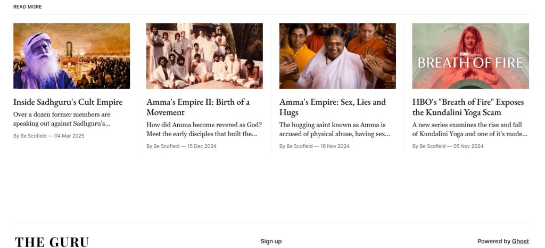Click the Amma hugging saint article image
This screenshot has height=248, width=545.
point(337,56)
